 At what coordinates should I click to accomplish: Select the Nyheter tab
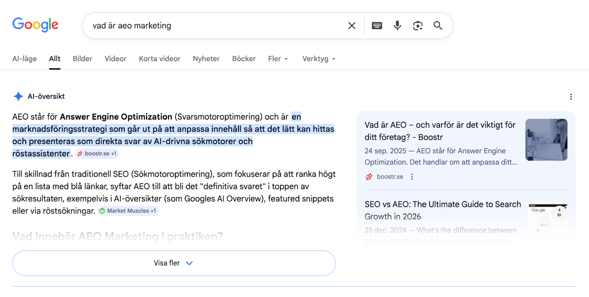pyautogui.click(x=206, y=59)
